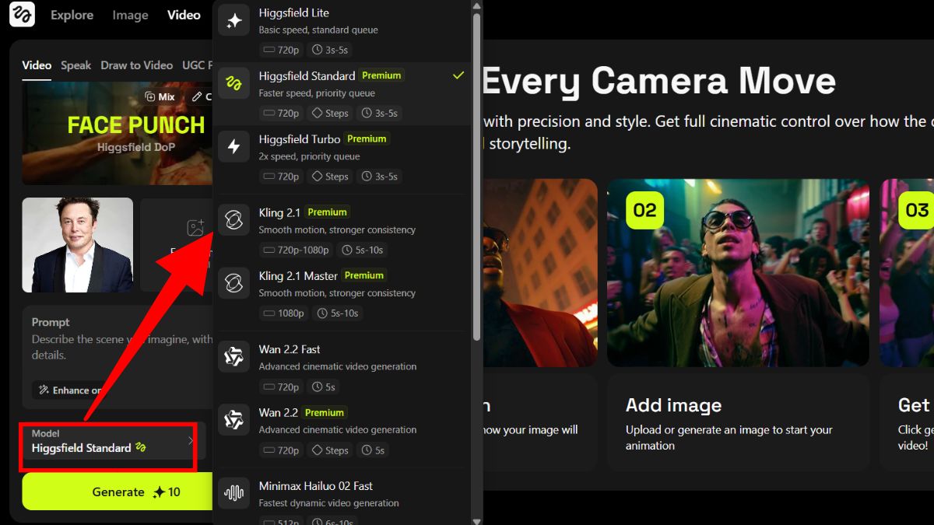The height and width of the screenshot is (525, 934).
Task: Choose the Kling 2.1 Master icon
Action: (x=233, y=284)
